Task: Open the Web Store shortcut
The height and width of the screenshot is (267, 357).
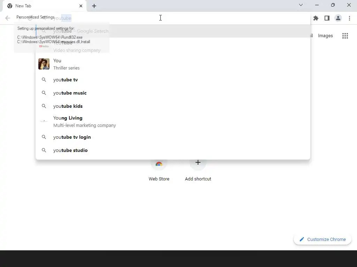Action: (159, 170)
